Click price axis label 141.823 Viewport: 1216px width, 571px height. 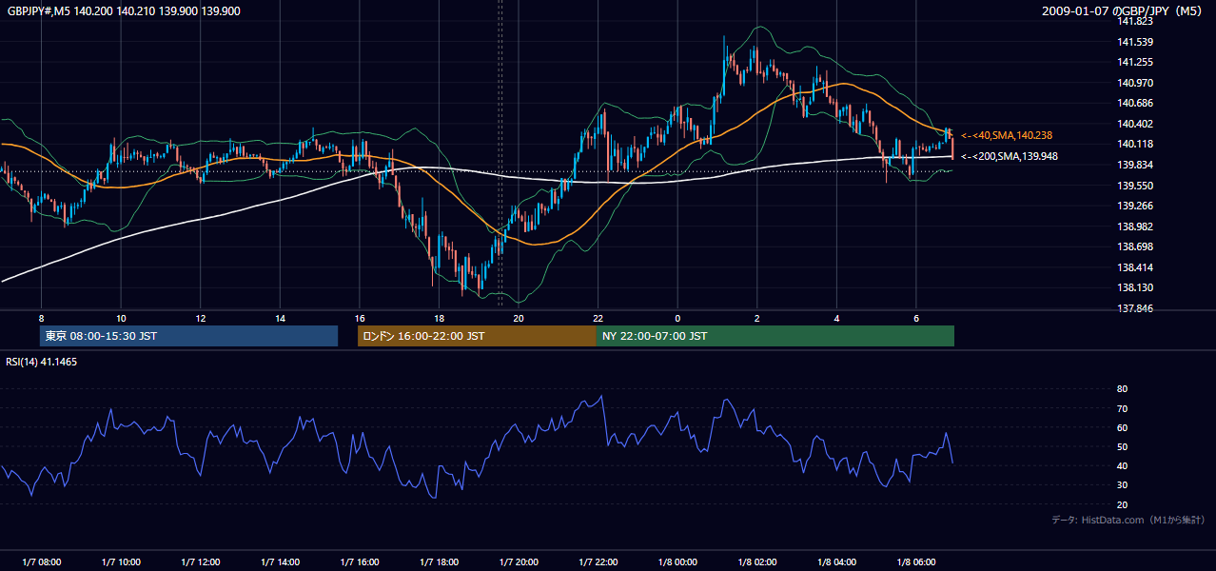click(1136, 21)
